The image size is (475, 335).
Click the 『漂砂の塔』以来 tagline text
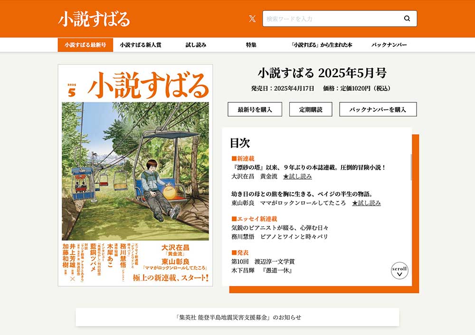pyautogui.click(x=308, y=167)
